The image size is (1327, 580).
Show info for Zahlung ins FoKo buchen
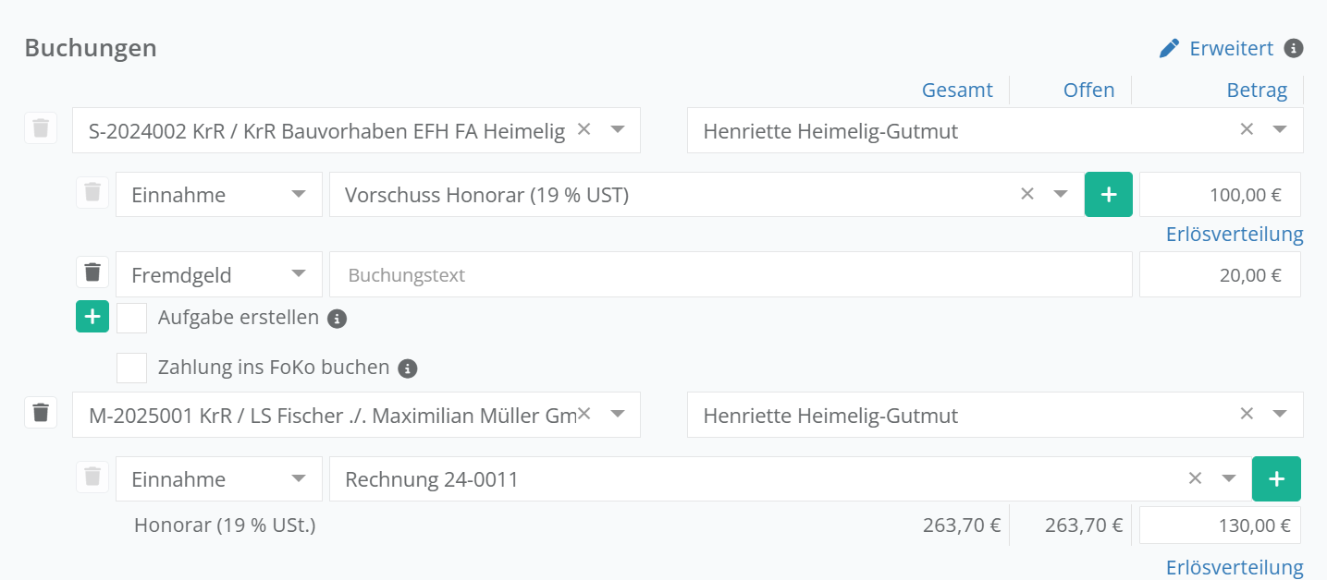(408, 369)
